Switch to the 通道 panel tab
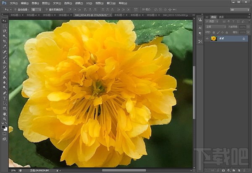This screenshot has width=252, height=173. (x=221, y=17)
